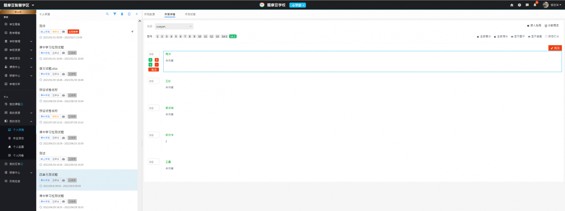The width and height of the screenshot is (565, 211).
Task: Toggle 显示答案 eye option
Action: pos(535,36)
